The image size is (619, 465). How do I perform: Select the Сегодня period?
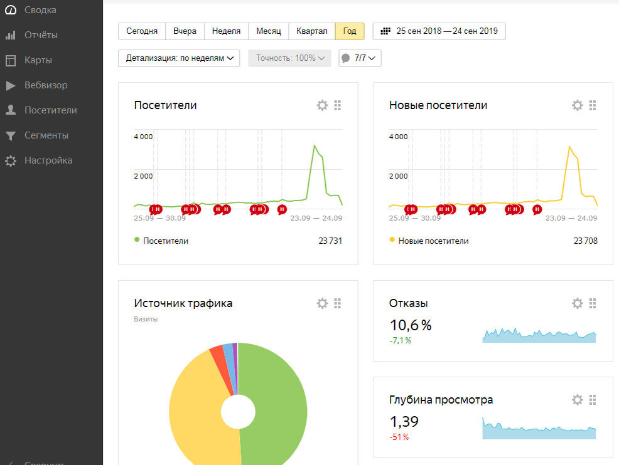coord(142,31)
